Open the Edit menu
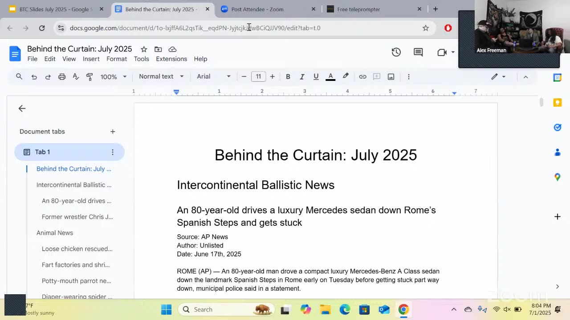The width and height of the screenshot is (570, 320). click(50, 59)
